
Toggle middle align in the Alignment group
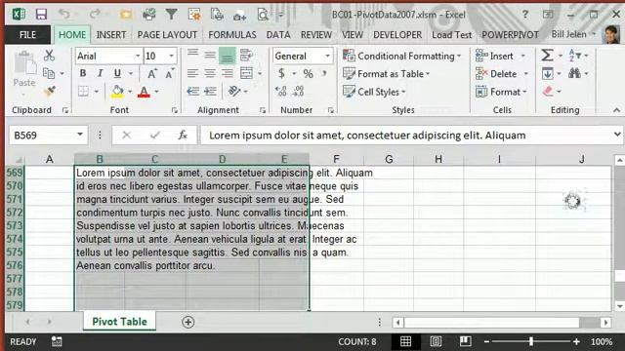click(210, 56)
